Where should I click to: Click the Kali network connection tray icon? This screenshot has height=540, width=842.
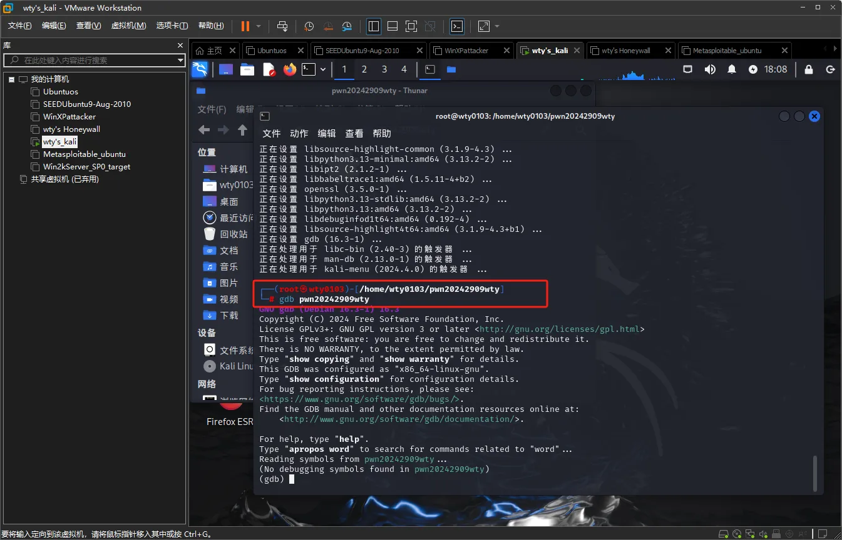coord(687,69)
